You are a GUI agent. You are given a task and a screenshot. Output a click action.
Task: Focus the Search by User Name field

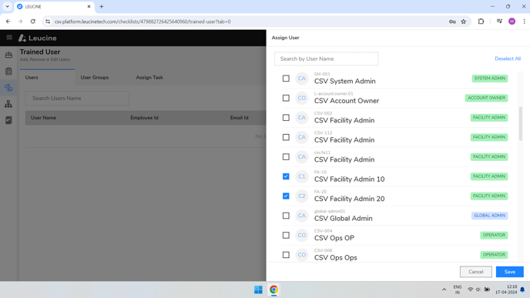click(326, 59)
